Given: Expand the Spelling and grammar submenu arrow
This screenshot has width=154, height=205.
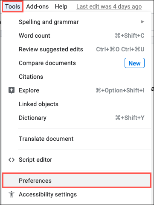Looking at the screenshot, I should 142,22.
